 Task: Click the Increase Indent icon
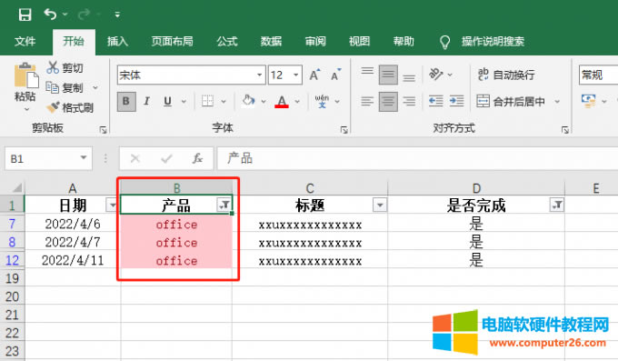[457, 101]
